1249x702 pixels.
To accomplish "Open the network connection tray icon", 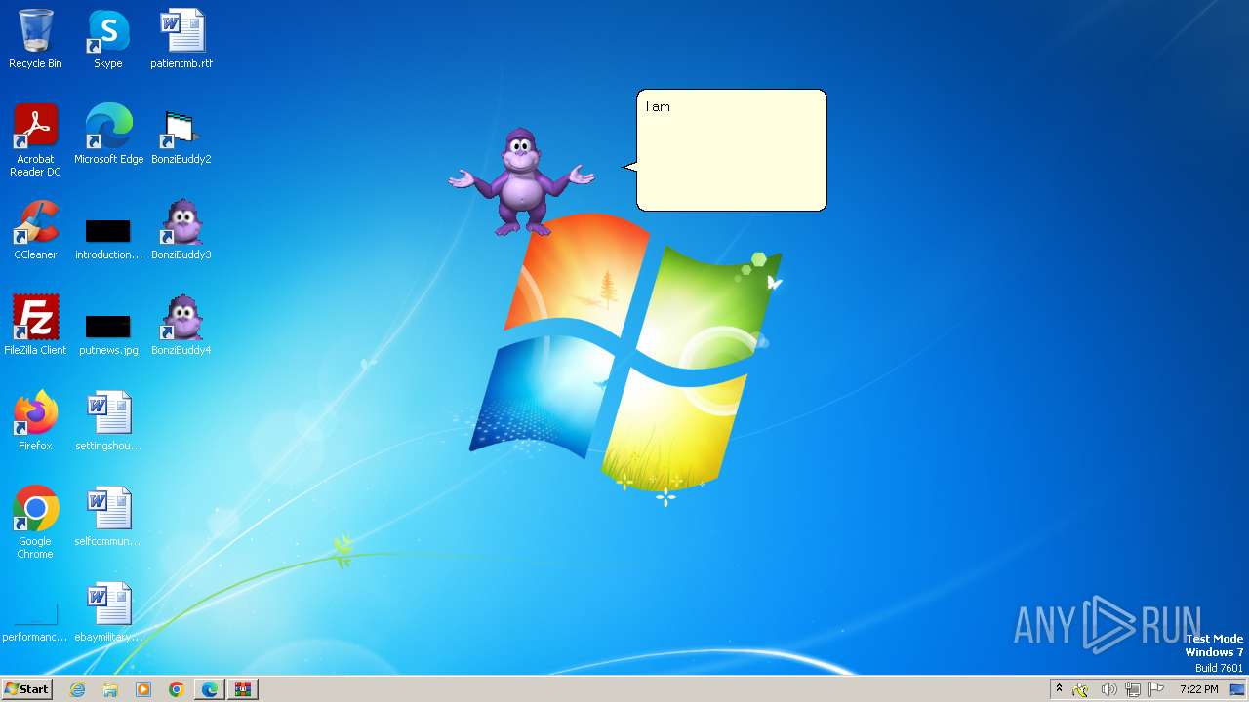I will coord(1133,690).
